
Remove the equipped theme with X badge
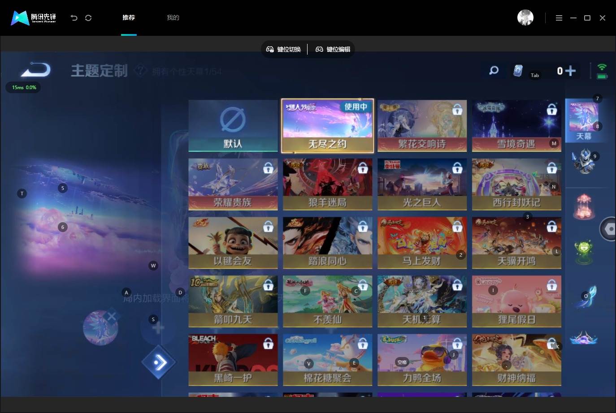coord(112,317)
